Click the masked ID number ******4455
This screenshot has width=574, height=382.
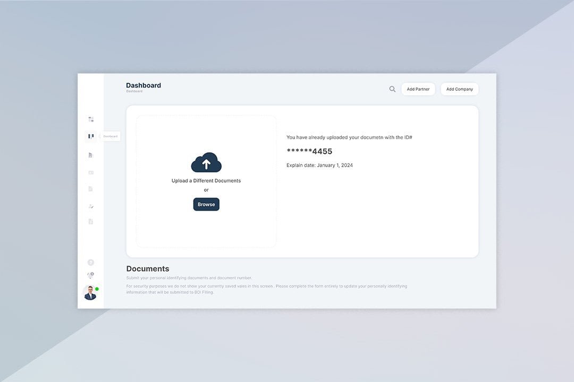click(x=309, y=151)
